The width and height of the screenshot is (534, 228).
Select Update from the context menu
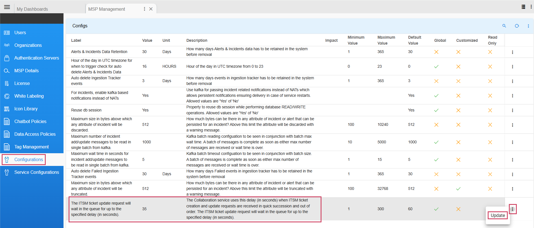pyautogui.click(x=498, y=215)
